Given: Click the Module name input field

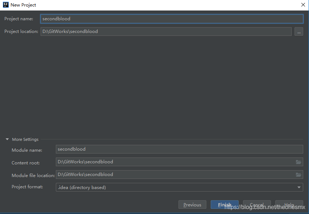Looking at the screenshot, I should point(179,149).
